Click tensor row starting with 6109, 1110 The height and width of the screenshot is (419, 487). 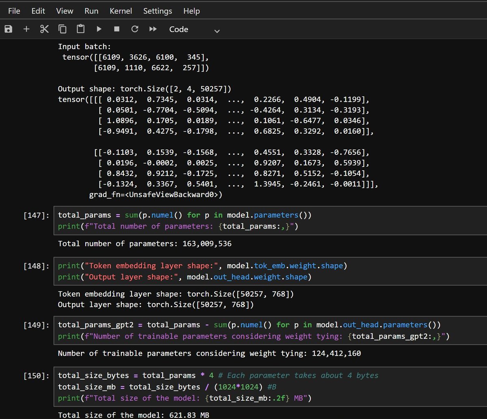(151, 68)
